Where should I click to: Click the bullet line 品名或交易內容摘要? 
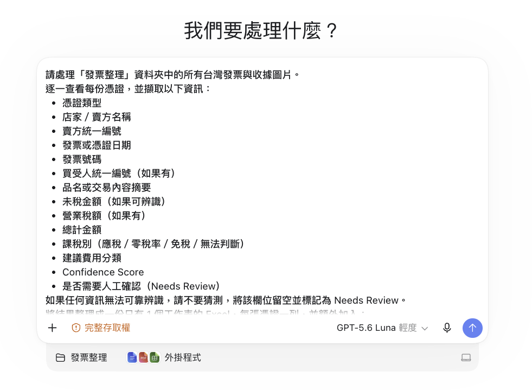click(x=106, y=187)
